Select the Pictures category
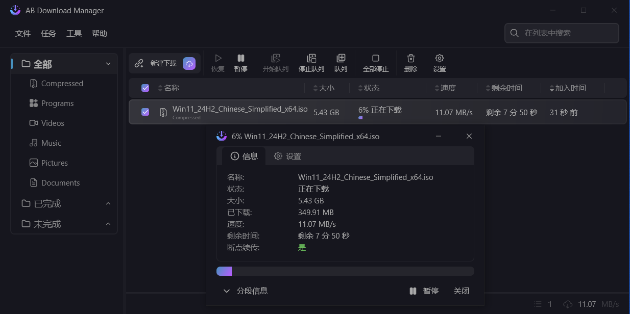Screen dimensions: 630x314 [64, 163]
